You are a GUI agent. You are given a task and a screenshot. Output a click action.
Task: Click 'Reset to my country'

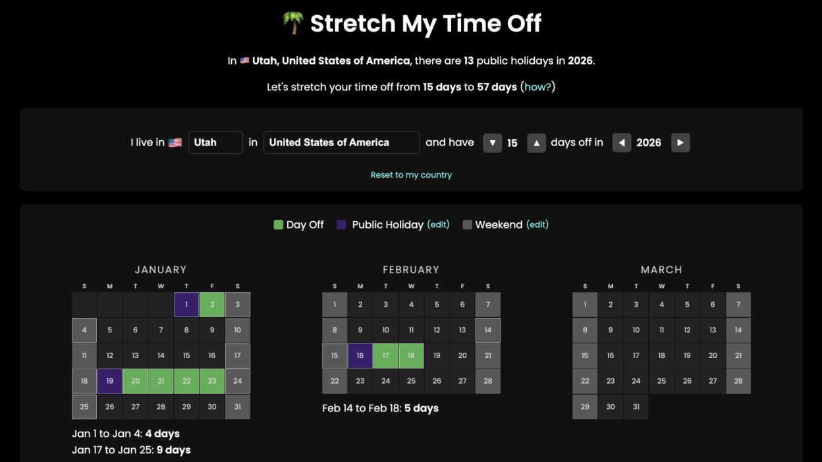[411, 174]
